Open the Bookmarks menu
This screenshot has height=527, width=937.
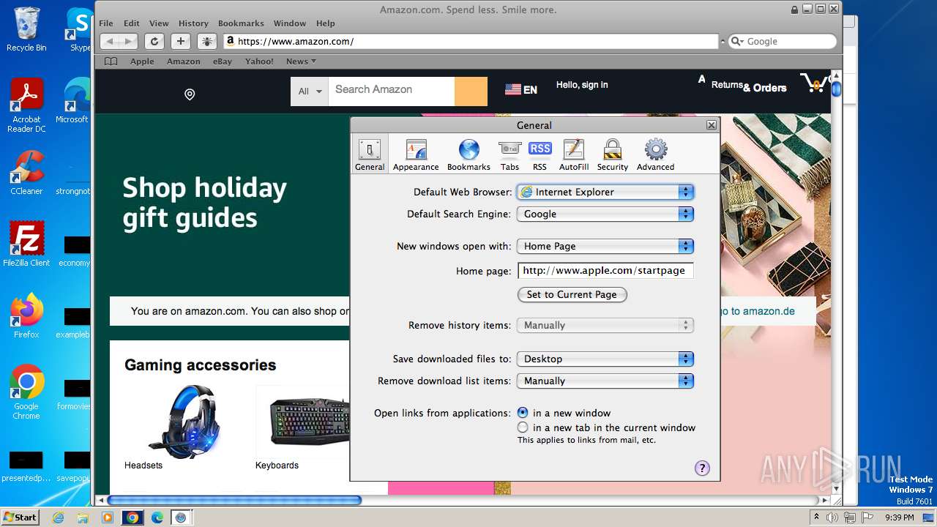pos(242,23)
